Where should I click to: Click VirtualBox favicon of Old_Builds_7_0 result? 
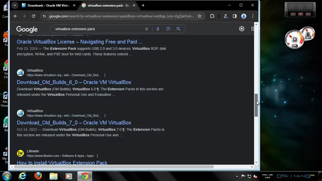(20, 113)
